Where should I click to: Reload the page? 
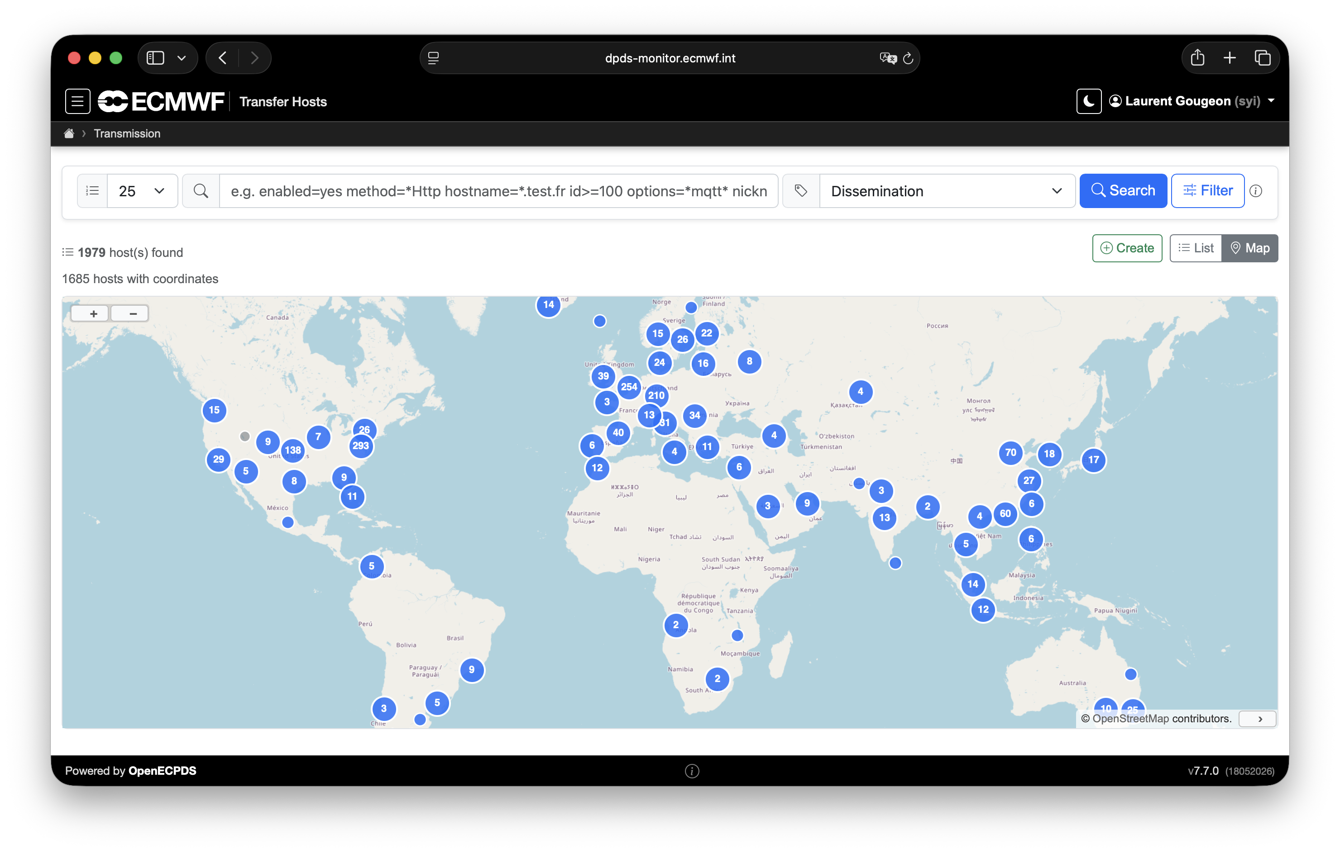point(908,58)
